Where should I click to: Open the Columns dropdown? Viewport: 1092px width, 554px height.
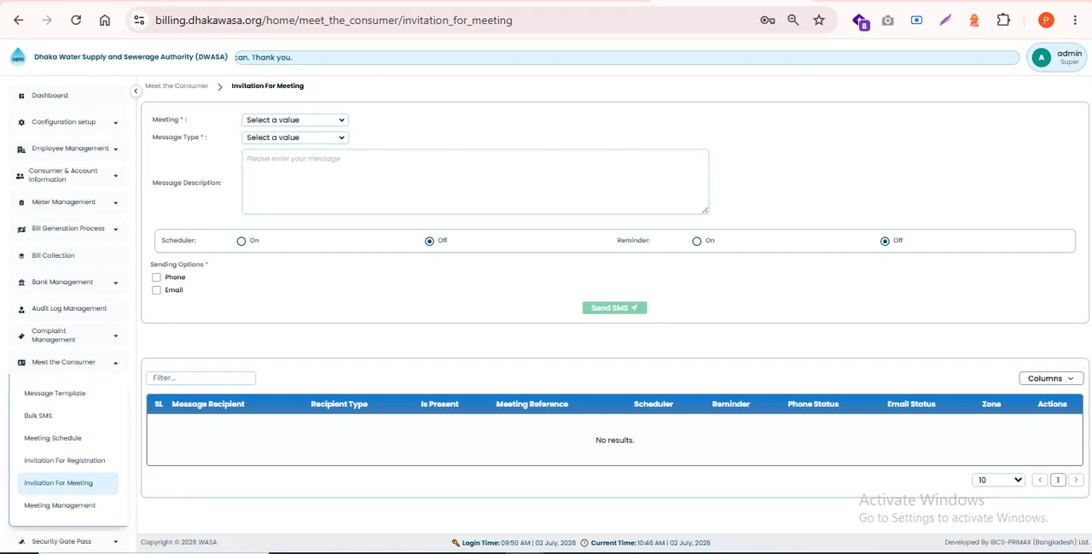[x=1051, y=378]
